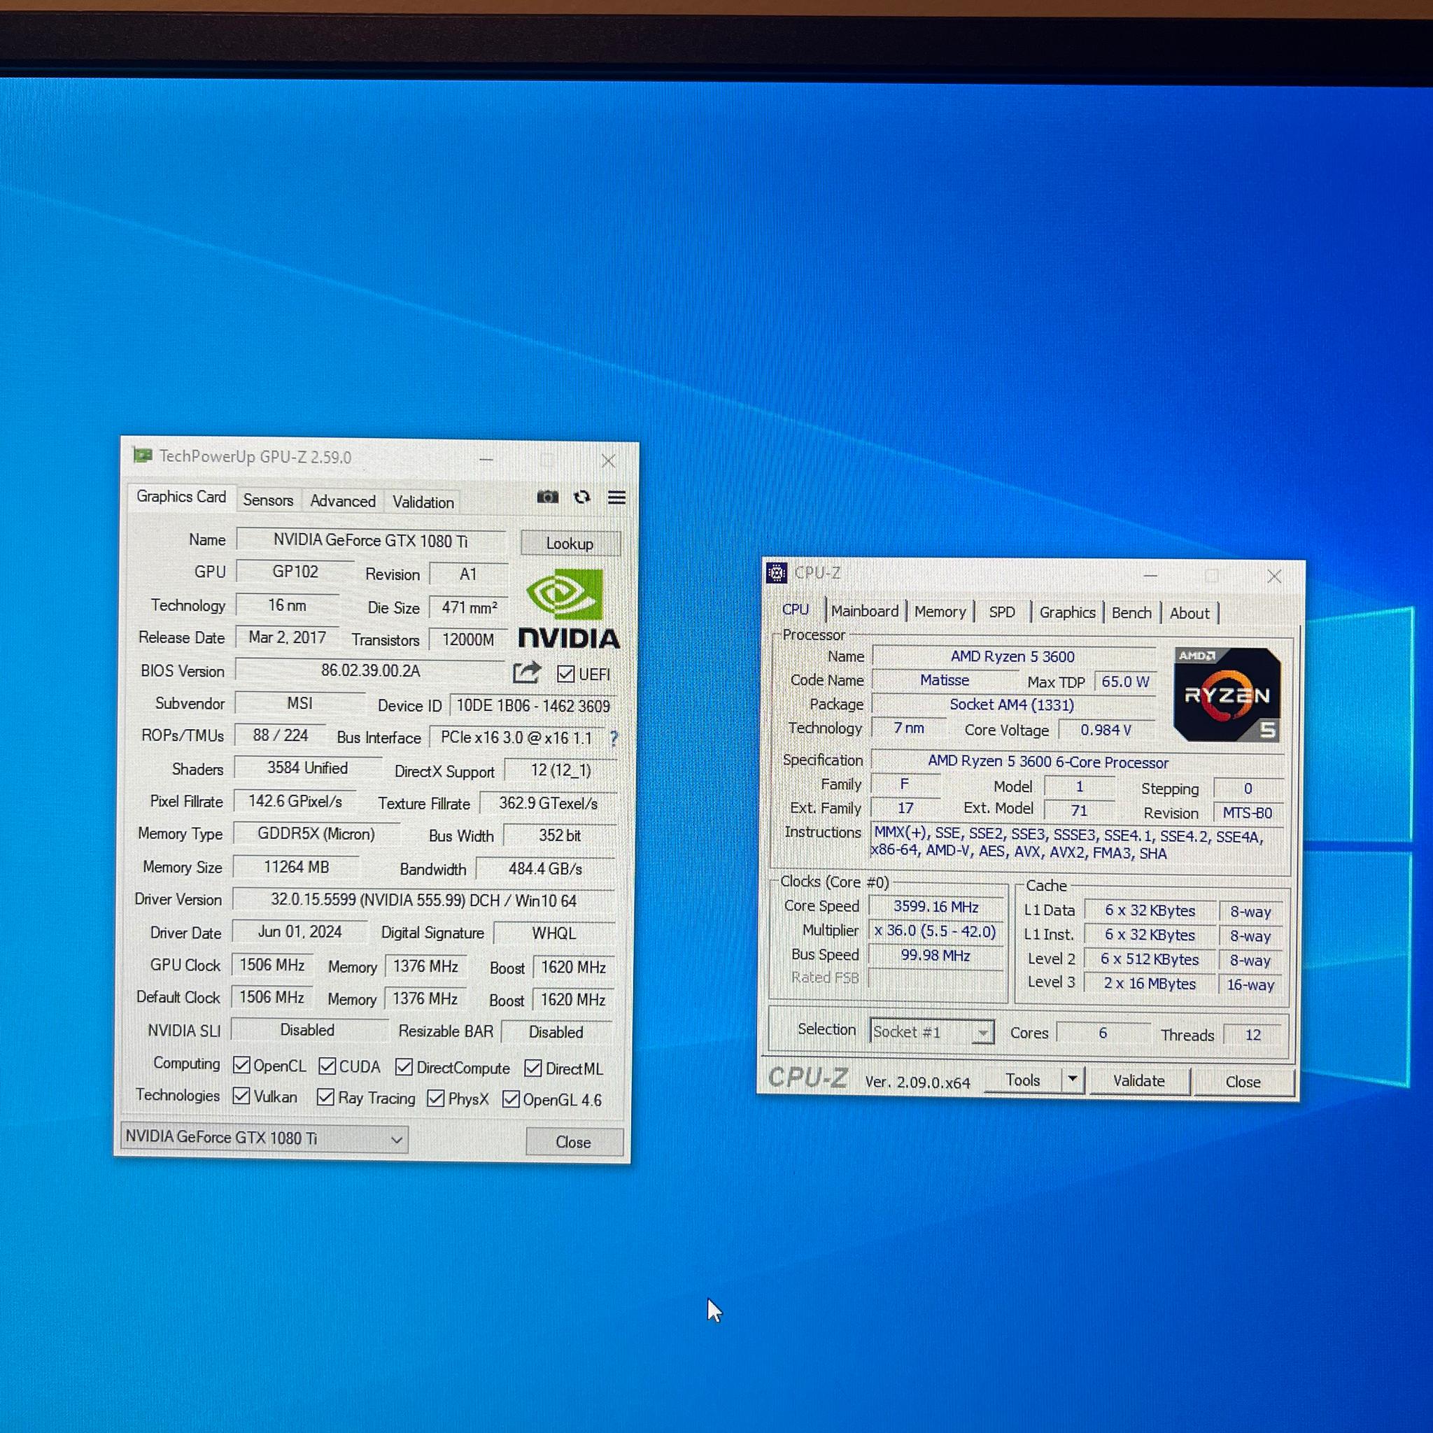Viewport: 1433px width, 1433px height.
Task: Open the GPU-Z hamburger menu
Action: 616,497
